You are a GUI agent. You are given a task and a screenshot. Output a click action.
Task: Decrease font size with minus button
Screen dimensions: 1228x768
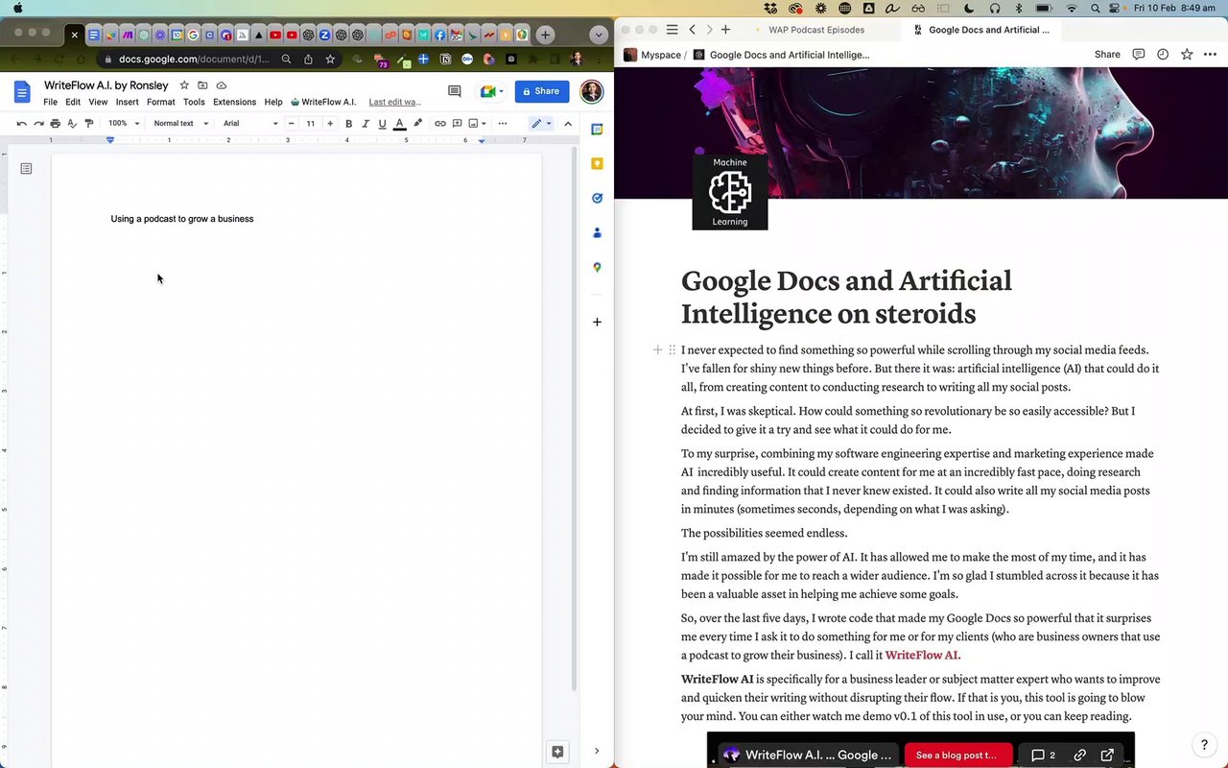click(x=292, y=123)
